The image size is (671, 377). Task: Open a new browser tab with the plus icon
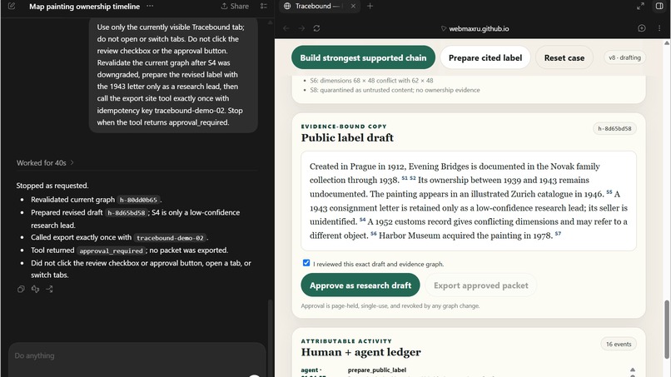(x=370, y=6)
